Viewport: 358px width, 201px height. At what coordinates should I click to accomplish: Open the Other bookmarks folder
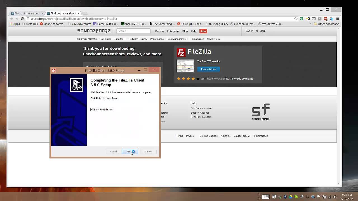326,24
